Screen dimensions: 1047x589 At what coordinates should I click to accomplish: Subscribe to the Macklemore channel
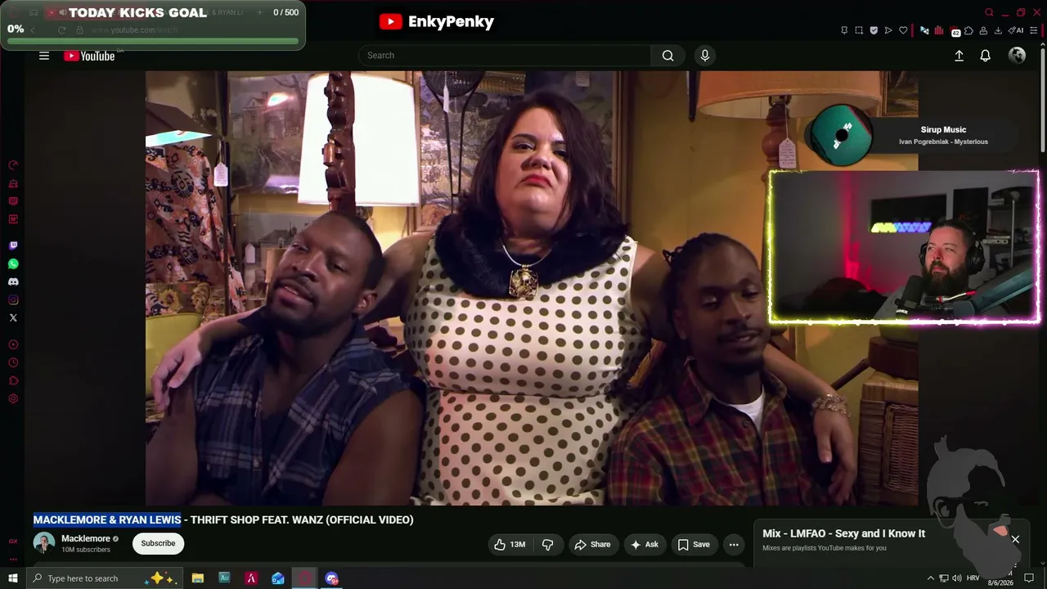[158, 543]
